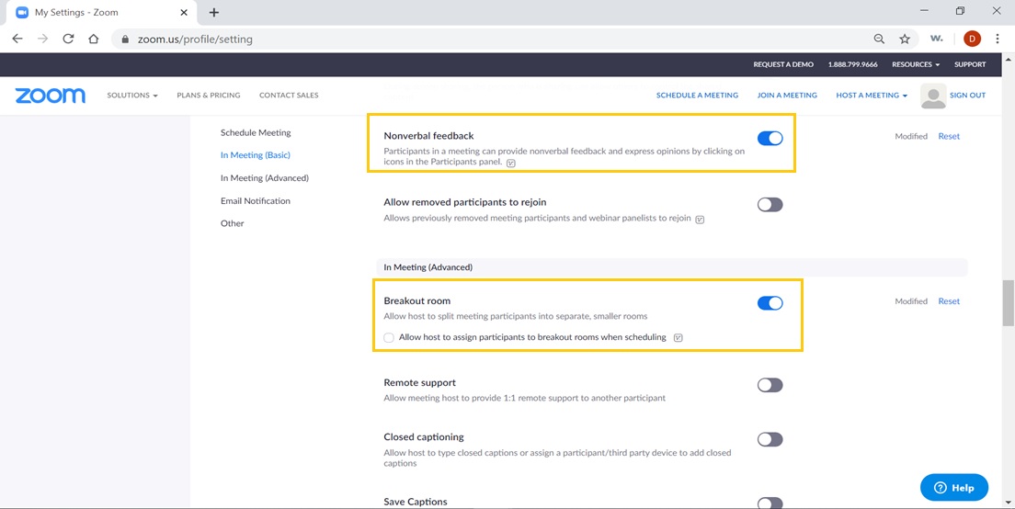Expand the Resources dropdown
The height and width of the screenshot is (509, 1015).
915,64
